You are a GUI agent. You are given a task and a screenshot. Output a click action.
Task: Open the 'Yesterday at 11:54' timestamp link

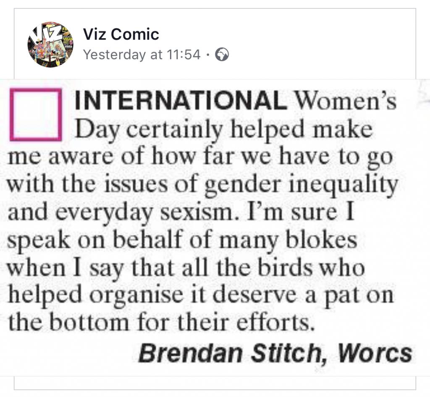coord(142,54)
